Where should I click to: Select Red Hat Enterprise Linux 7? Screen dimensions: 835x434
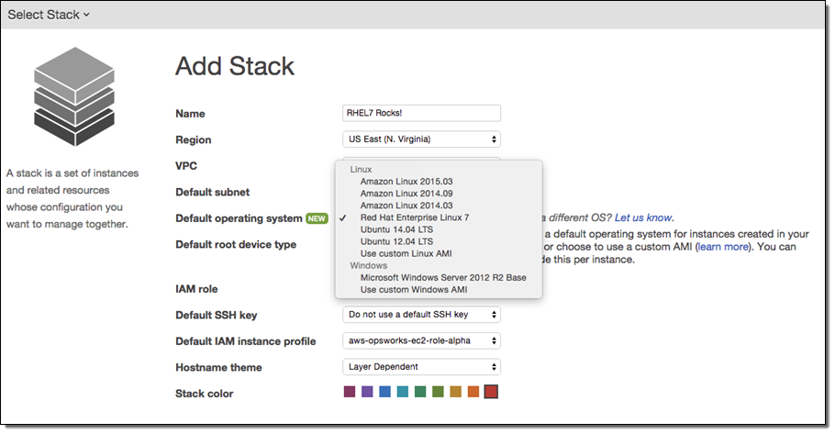point(415,217)
